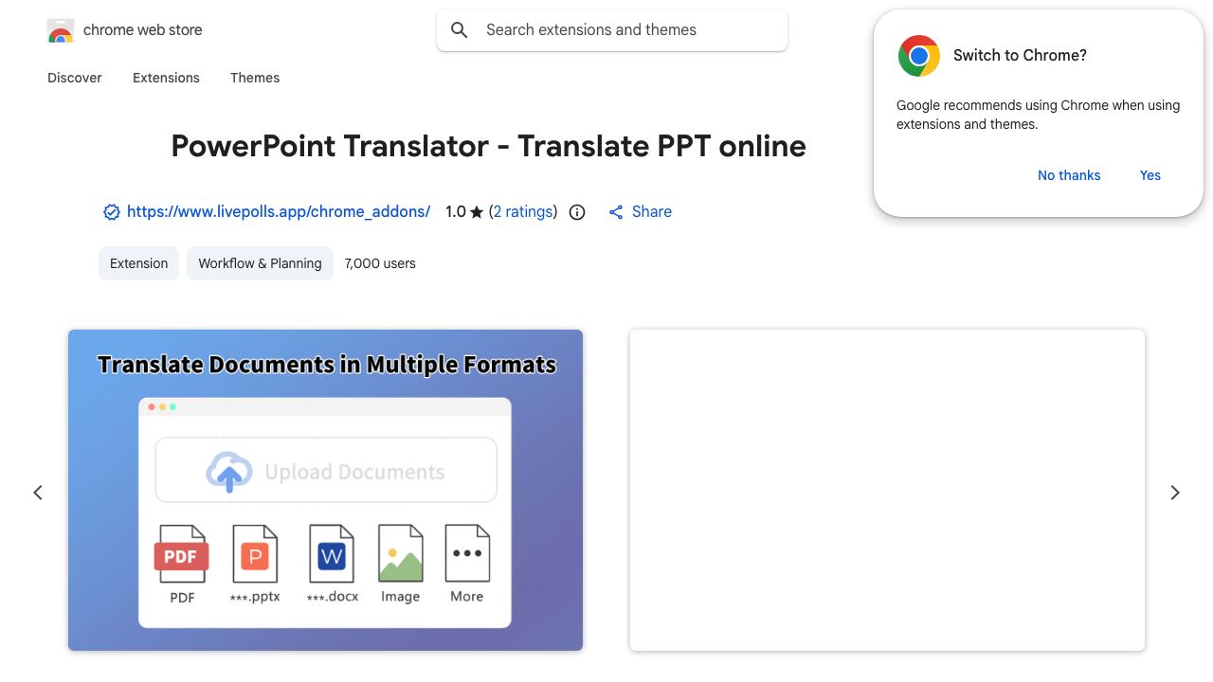The image size is (1213, 682).
Task: Open the livepolls.app publisher link
Action: (x=279, y=212)
